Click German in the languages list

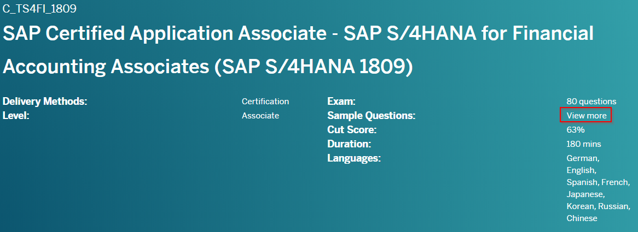(583, 158)
